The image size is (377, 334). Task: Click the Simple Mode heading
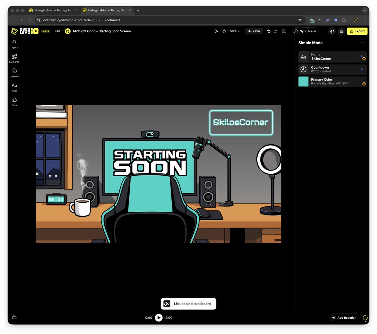pyautogui.click(x=310, y=43)
